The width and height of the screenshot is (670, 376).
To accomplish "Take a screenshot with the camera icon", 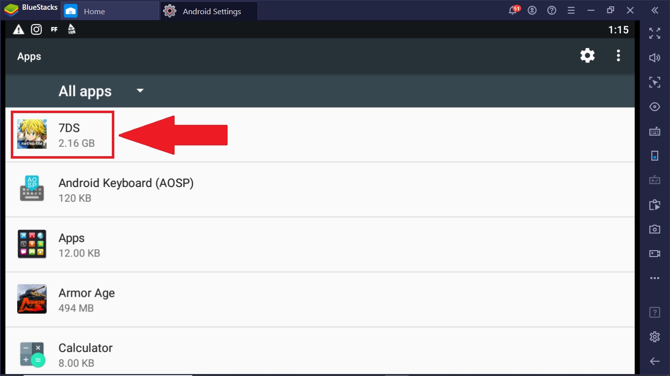I will click(655, 229).
